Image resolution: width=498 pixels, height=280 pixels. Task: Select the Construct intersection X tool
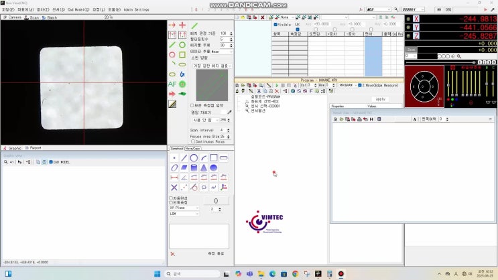(174, 188)
